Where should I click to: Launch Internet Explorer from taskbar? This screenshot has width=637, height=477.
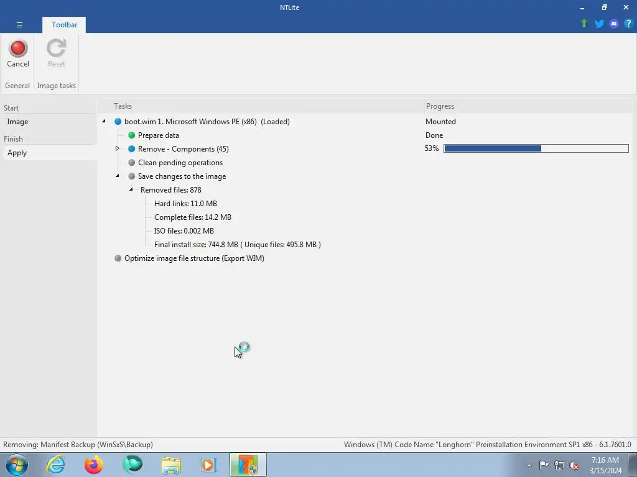point(55,465)
